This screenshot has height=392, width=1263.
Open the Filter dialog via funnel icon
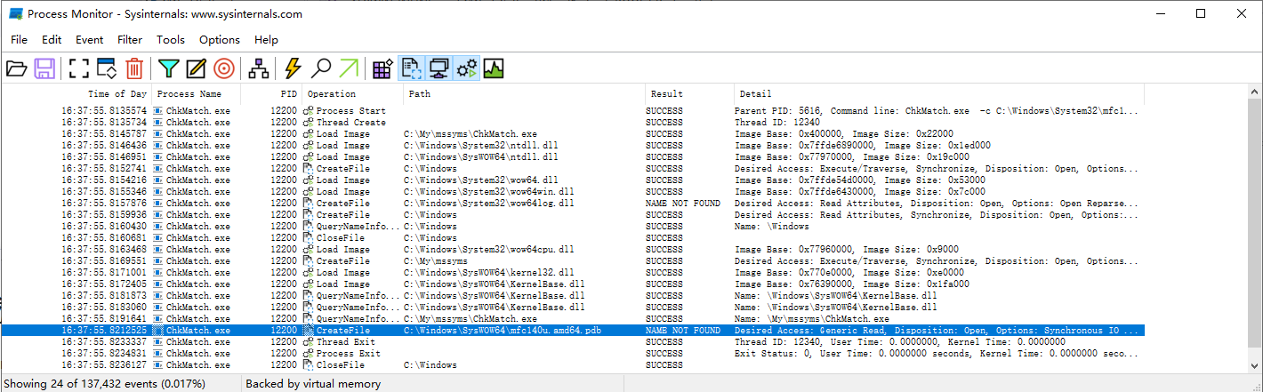[x=168, y=68]
